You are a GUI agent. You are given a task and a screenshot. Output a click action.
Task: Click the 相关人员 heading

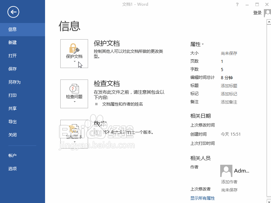(201, 158)
